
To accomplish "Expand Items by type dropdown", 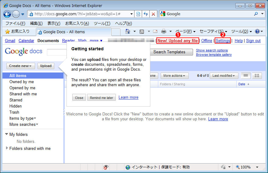I will pos(23,118).
